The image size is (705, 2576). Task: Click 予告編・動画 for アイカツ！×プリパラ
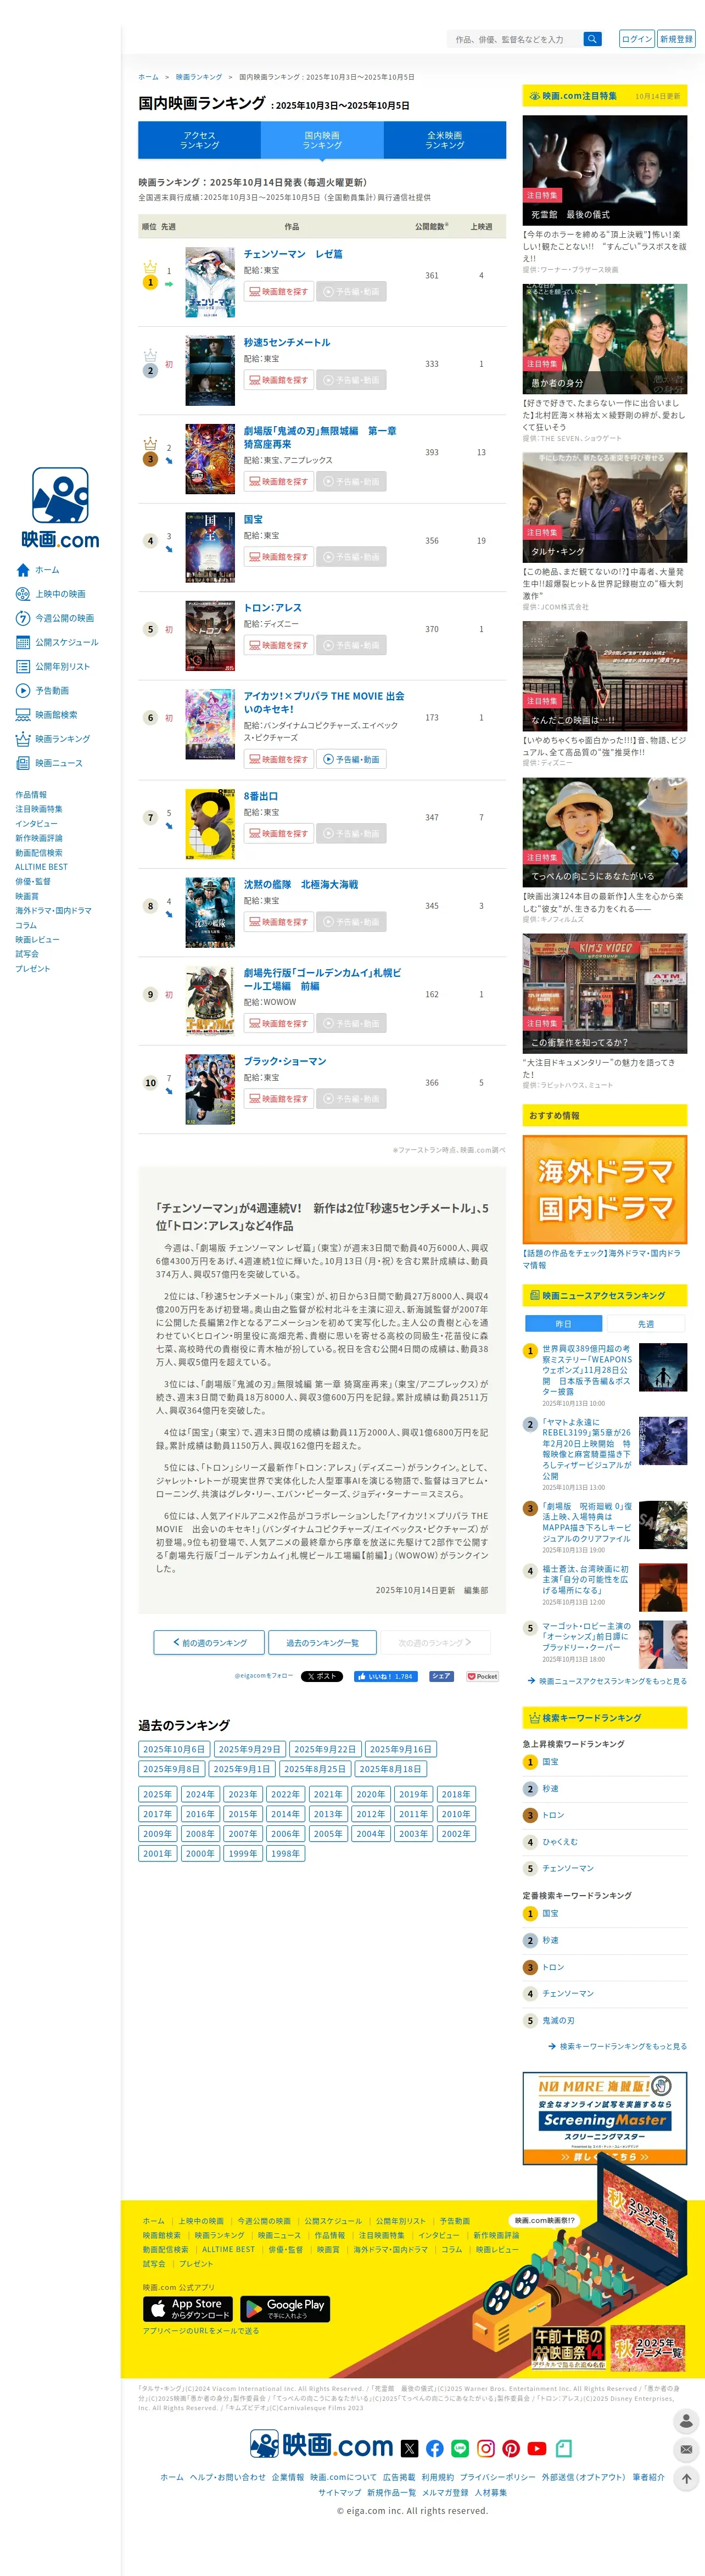[x=351, y=760]
